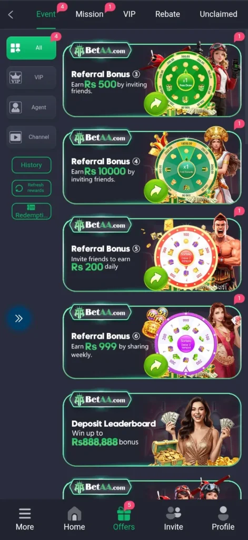Image resolution: width=248 pixels, height=540 pixels.
Task: Open the Home icon in bottom bar
Action: tap(74, 514)
